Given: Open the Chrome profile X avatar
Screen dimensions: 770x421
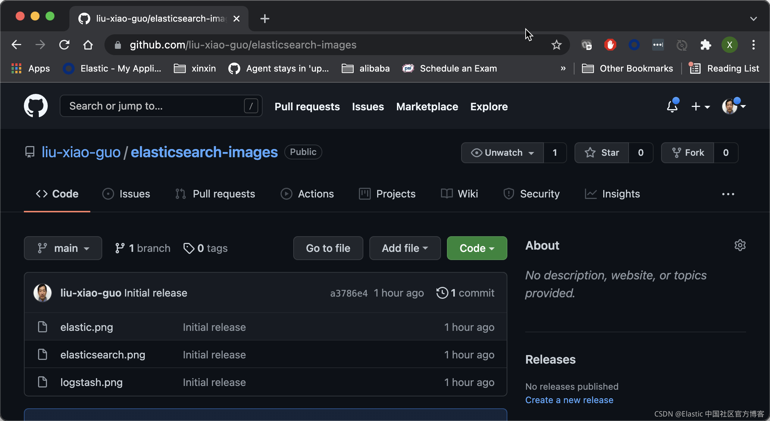Looking at the screenshot, I should tap(729, 45).
